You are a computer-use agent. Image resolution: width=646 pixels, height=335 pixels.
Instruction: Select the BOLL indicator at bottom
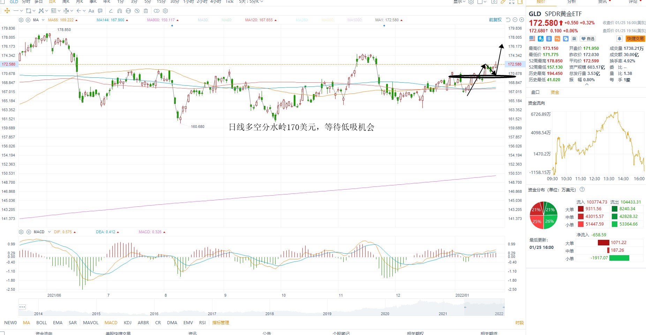pyautogui.click(x=42, y=323)
